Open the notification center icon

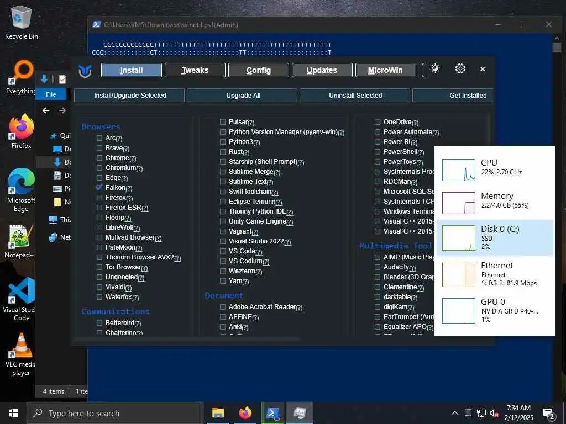(548, 414)
